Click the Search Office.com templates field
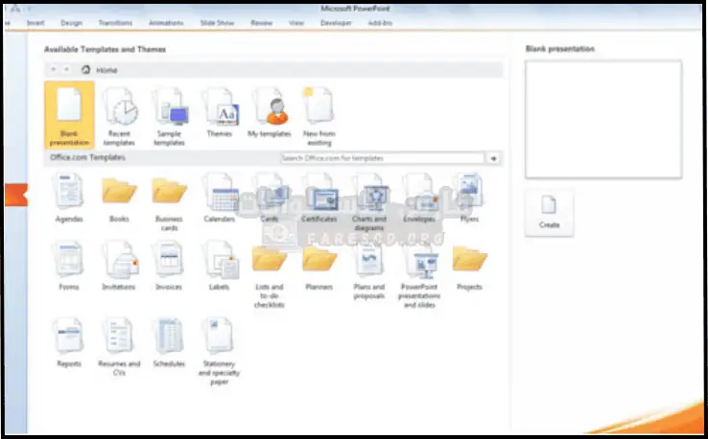708x439 pixels. point(382,157)
